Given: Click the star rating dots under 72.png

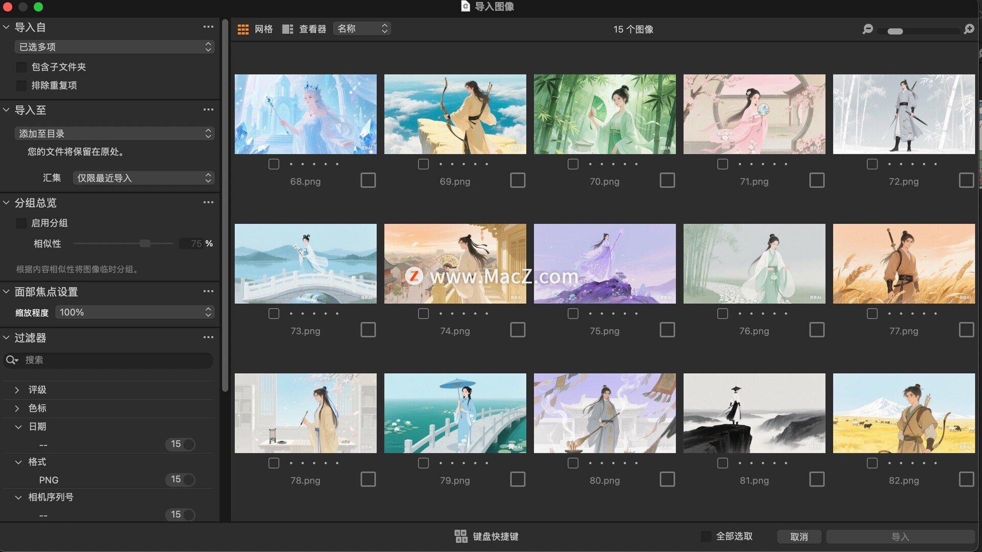Looking at the screenshot, I should [x=912, y=164].
